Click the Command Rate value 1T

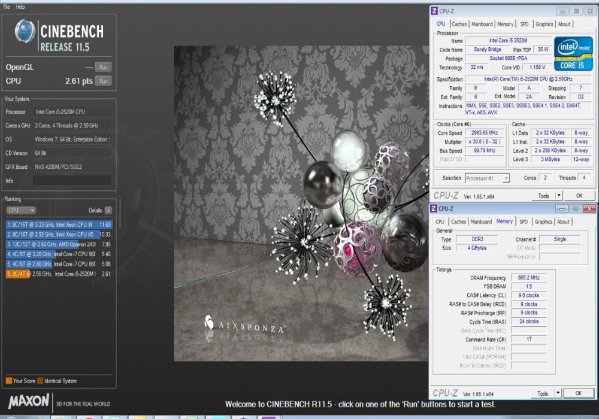pos(529,339)
